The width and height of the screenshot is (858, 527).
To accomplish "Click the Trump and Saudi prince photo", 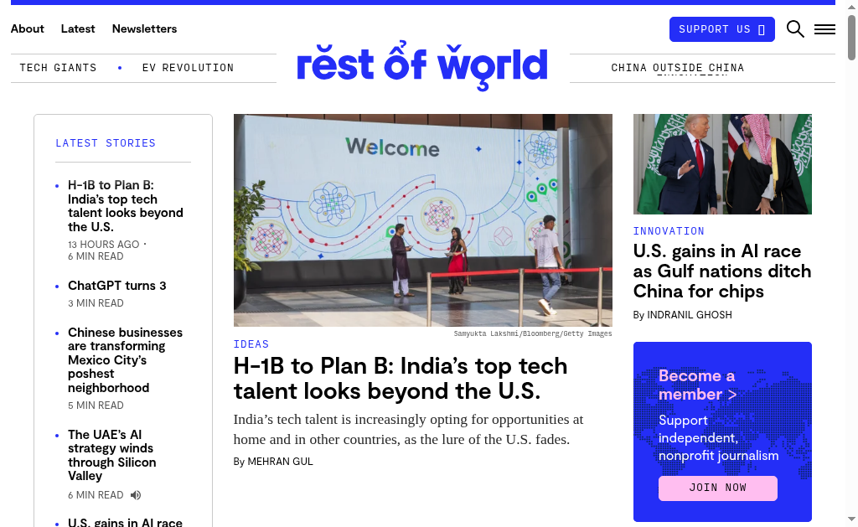I will point(722,164).
